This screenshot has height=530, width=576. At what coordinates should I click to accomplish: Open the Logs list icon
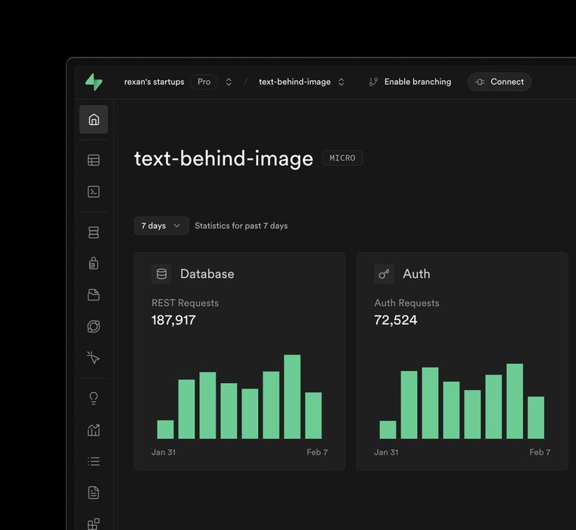click(x=94, y=461)
